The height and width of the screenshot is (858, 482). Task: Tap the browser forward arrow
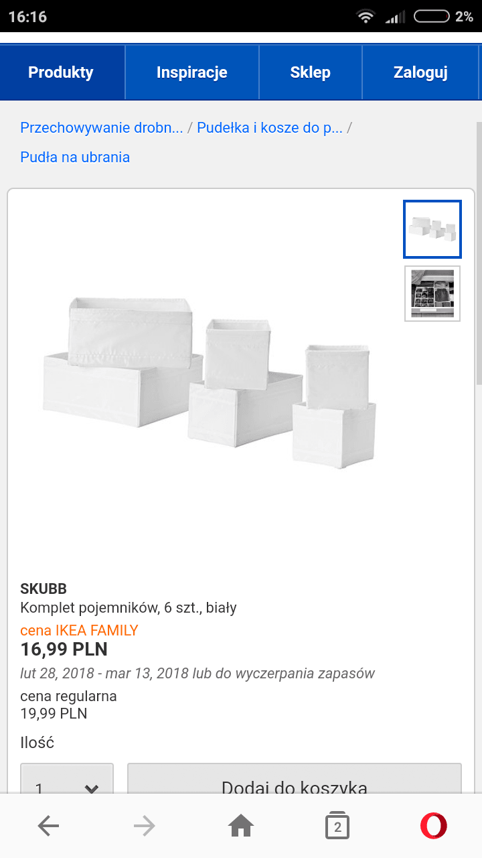[145, 826]
